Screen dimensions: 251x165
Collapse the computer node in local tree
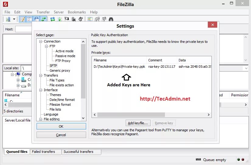click(x=12, y=74)
